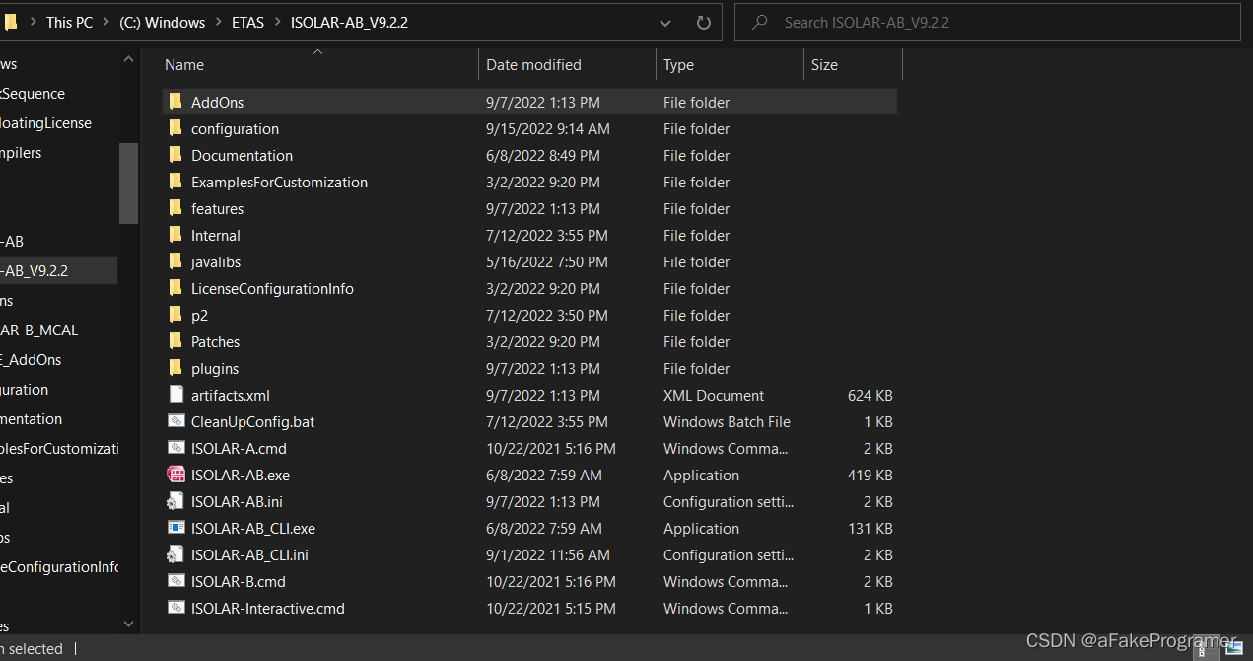Go to ETAS breadcrumb folder

(248, 22)
